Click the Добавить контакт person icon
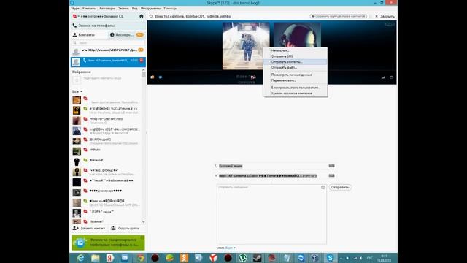467x263 pixels. click(75, 228)
